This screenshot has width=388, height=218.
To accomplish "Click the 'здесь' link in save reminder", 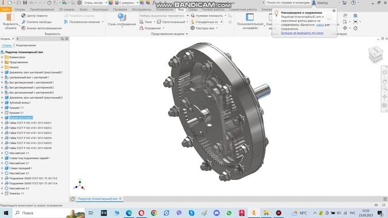I will 319,25.
